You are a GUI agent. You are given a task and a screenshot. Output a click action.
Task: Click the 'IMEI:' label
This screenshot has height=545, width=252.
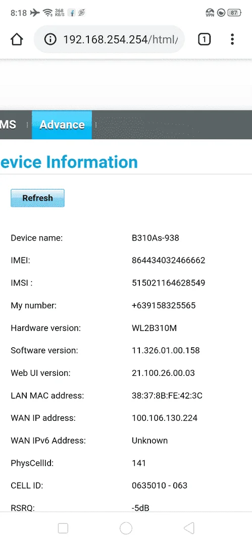click(21, 260)
